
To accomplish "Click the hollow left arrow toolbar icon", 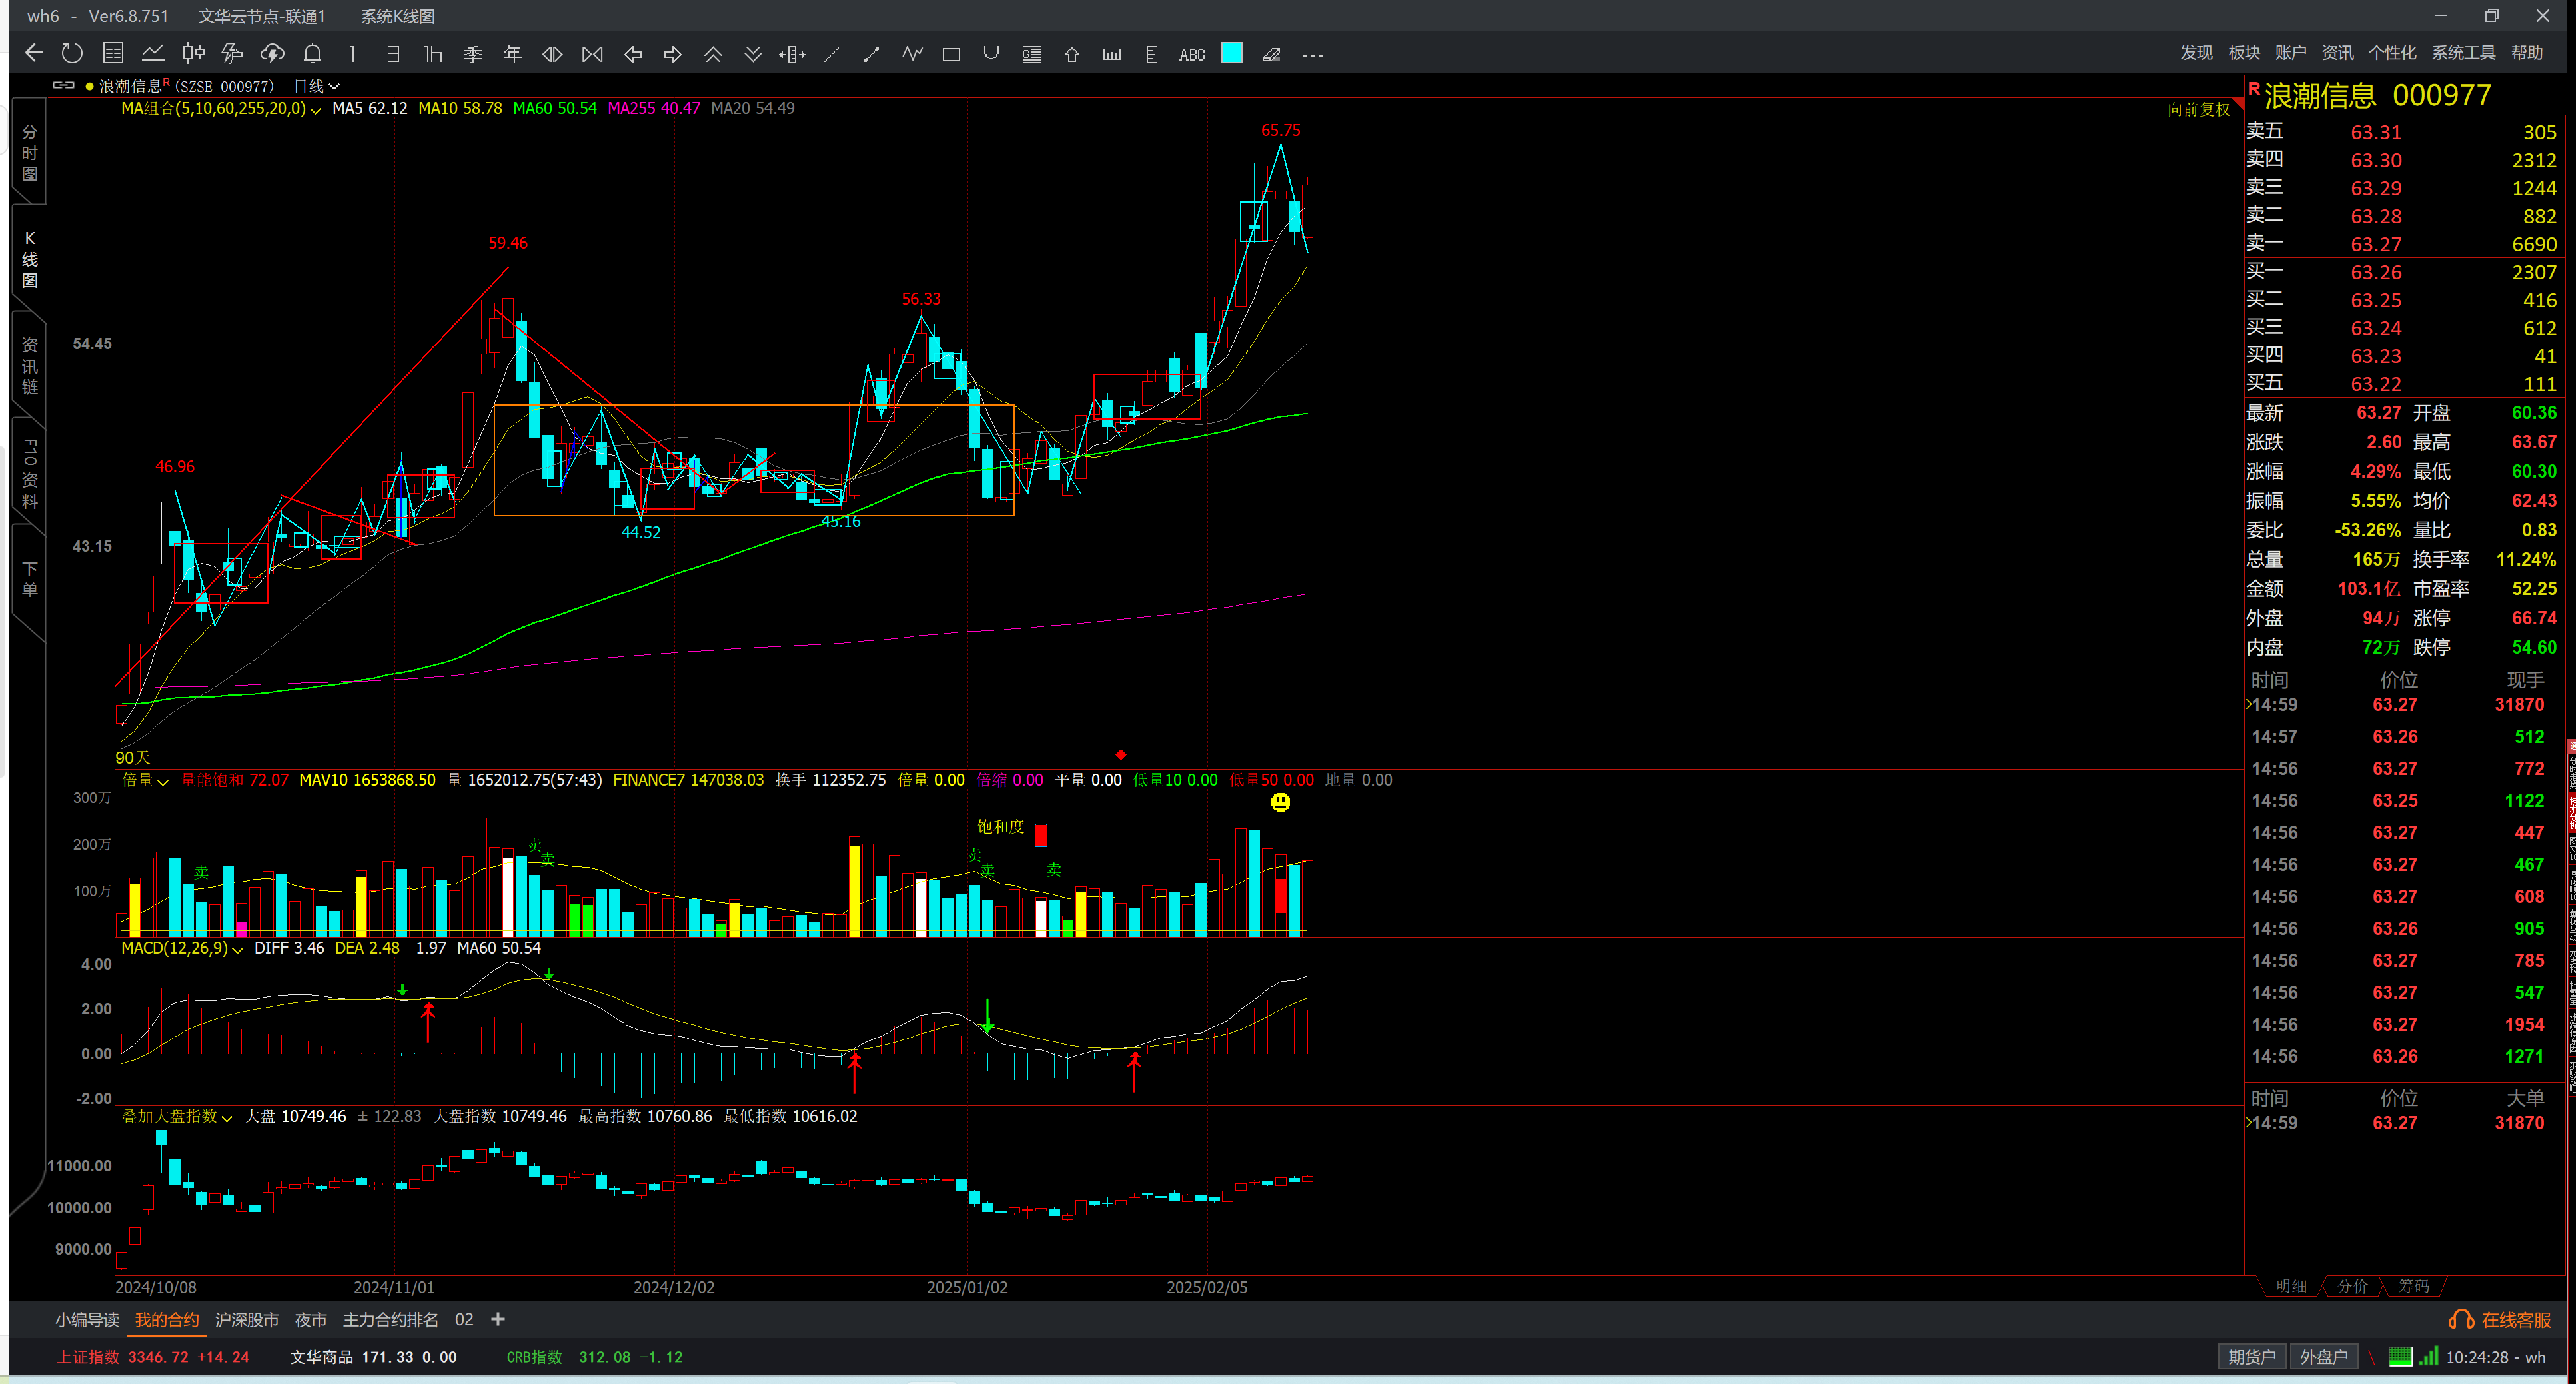I will point(632,54).
